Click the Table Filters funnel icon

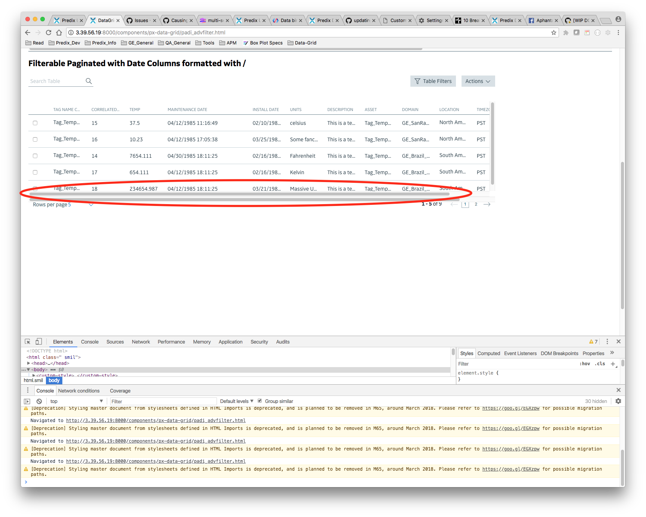tap(417, 81)
